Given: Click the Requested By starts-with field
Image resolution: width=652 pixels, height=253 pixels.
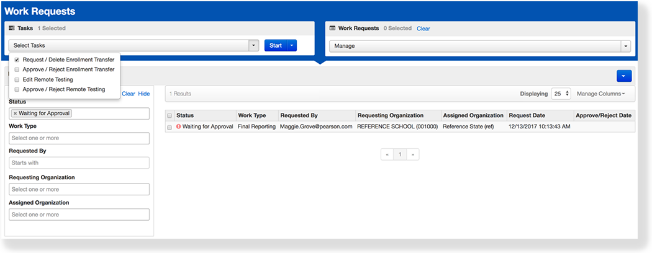Looking at the screenshot, I should pos(79,162).
